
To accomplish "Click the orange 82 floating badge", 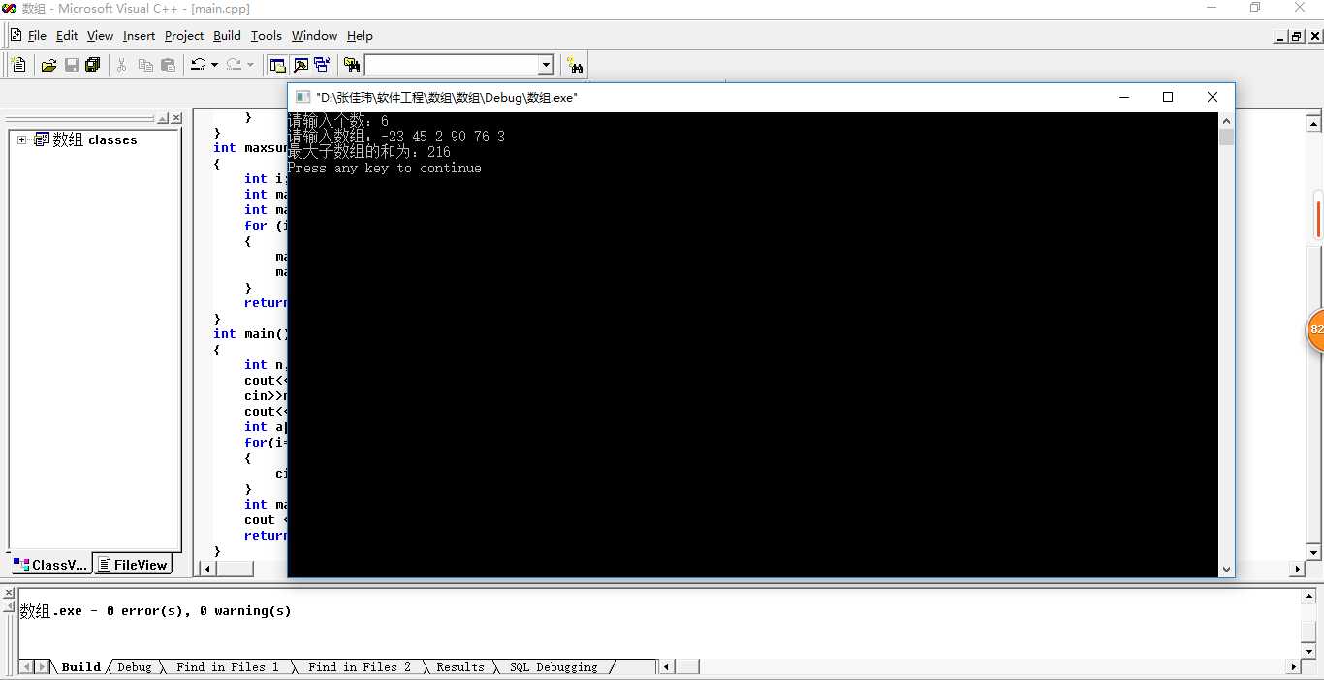I will click(x=1315, y=330).
